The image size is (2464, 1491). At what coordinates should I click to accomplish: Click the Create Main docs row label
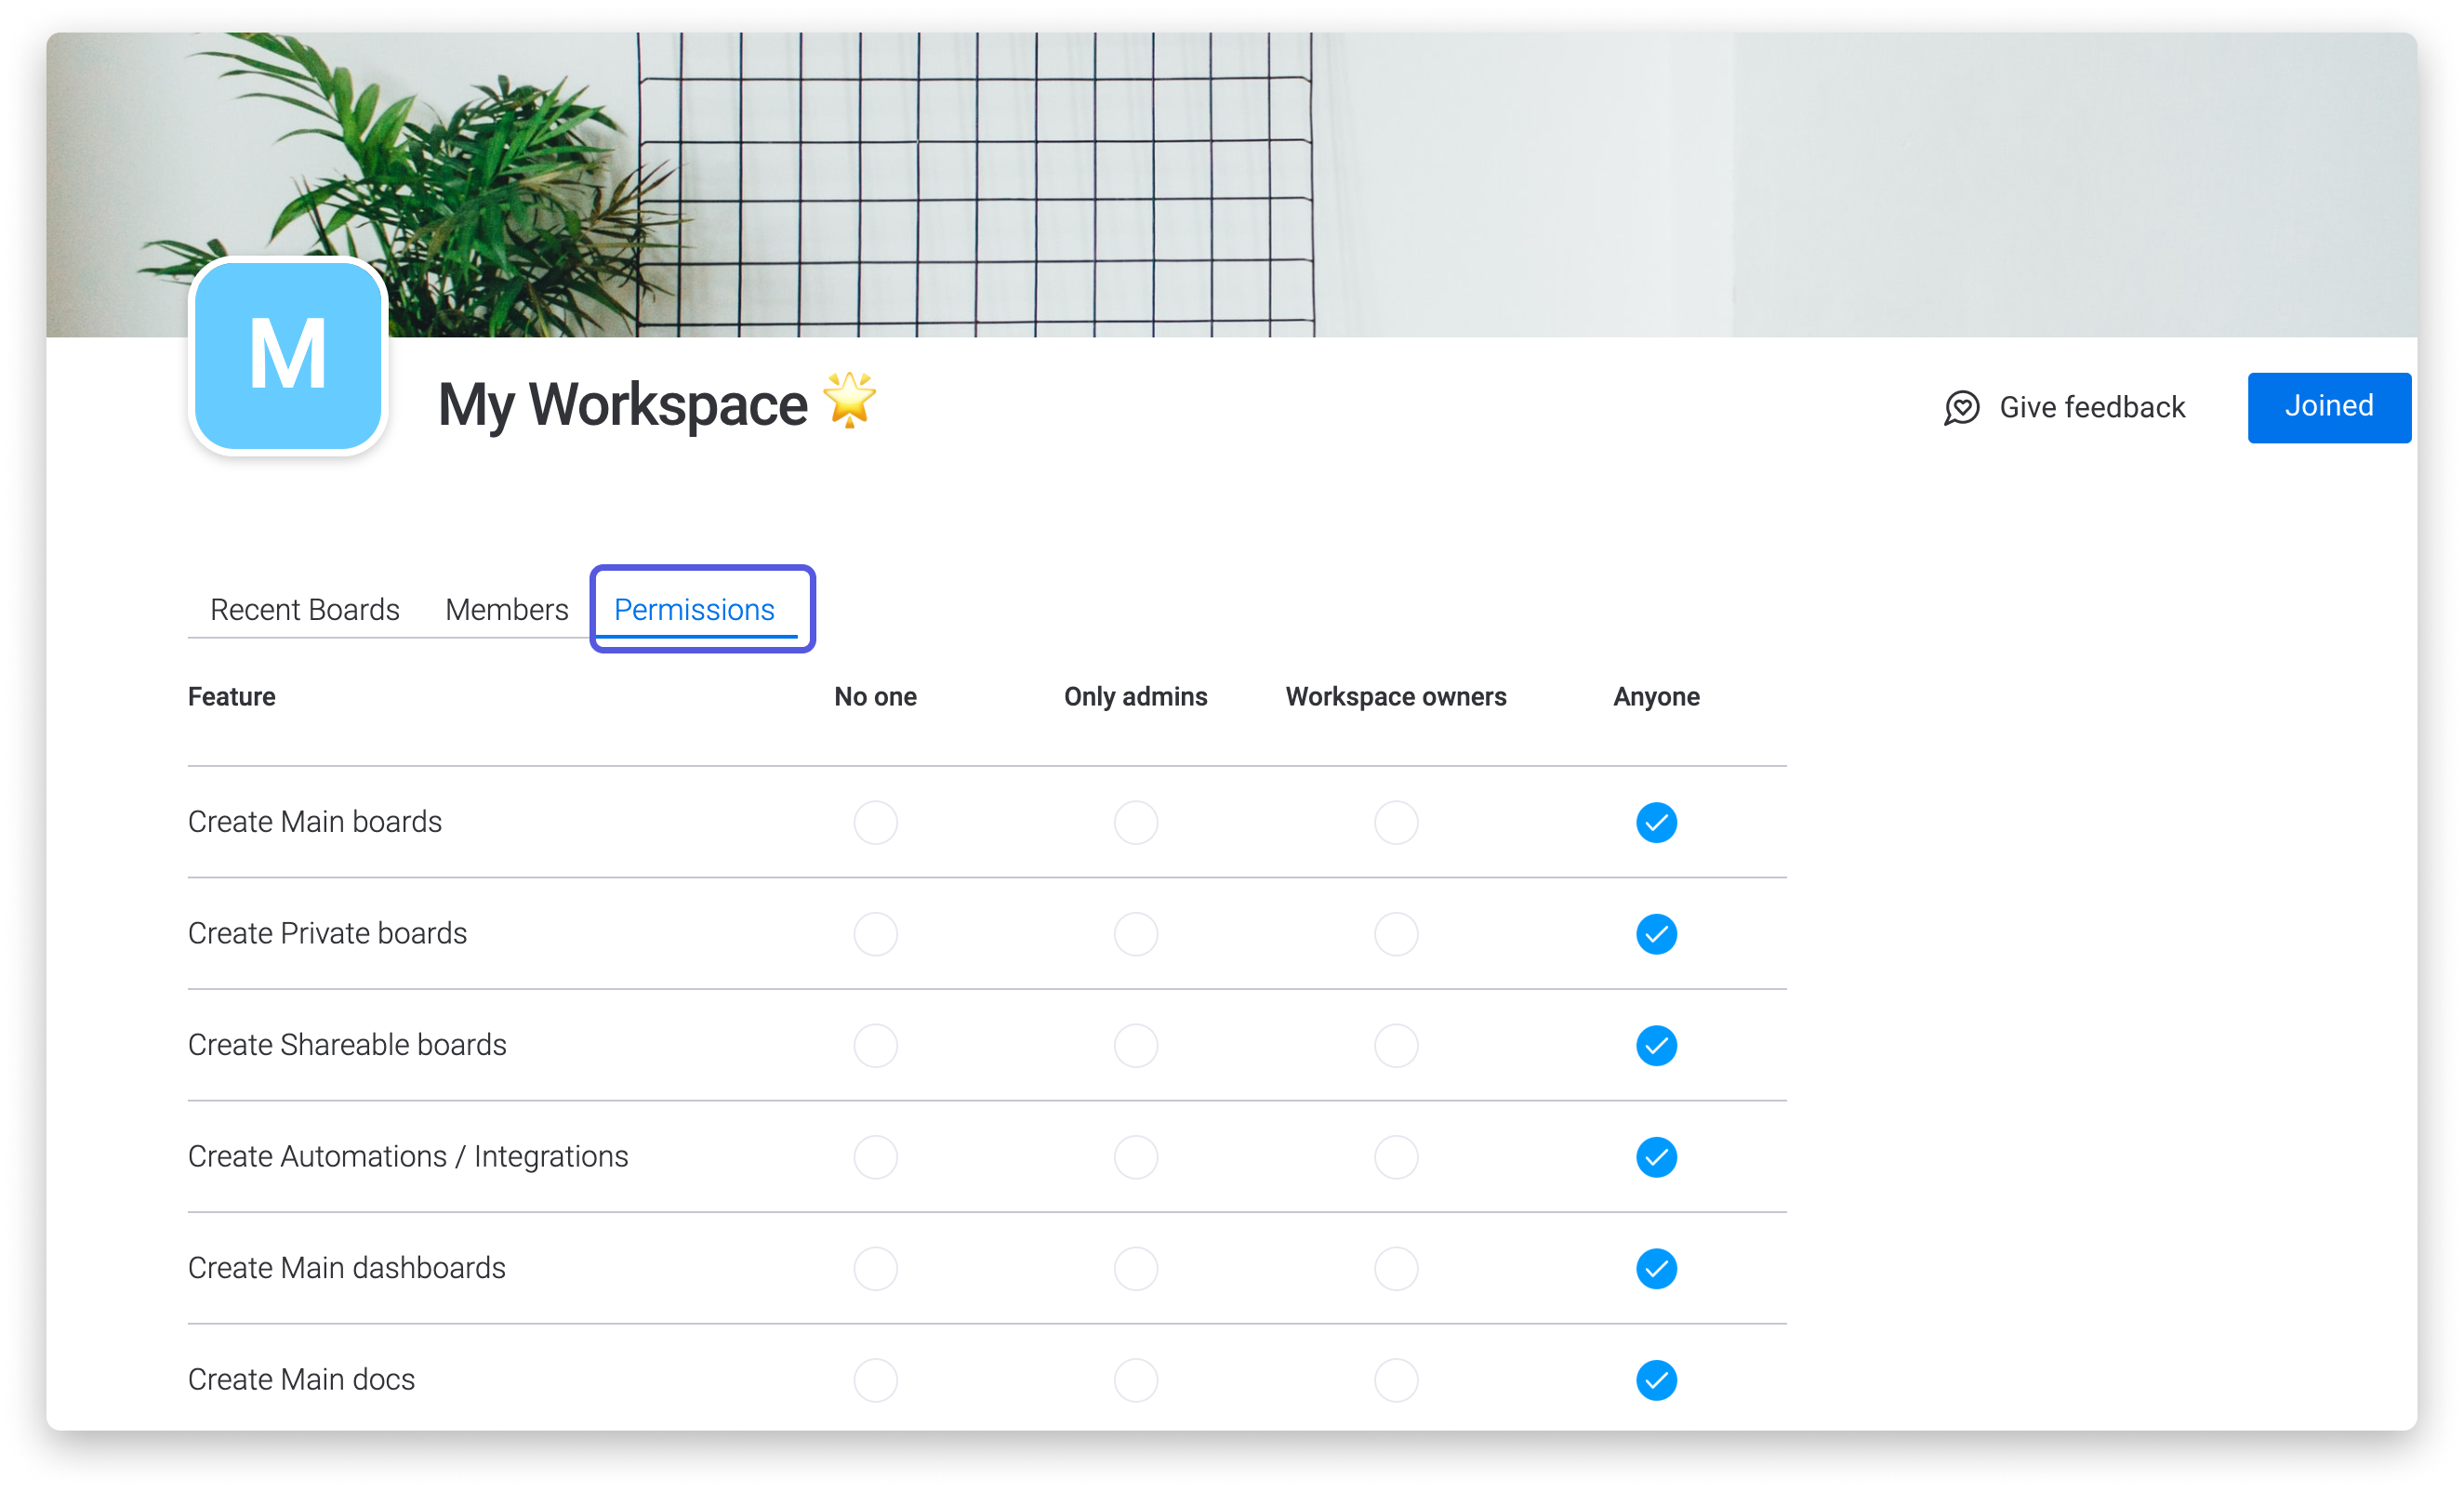pos(301,1379)
